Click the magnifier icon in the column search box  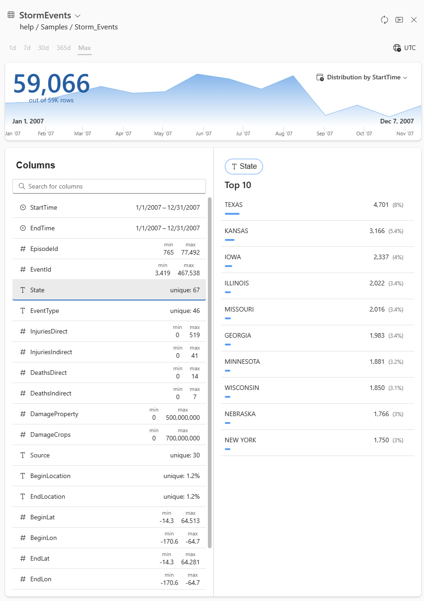22,186
